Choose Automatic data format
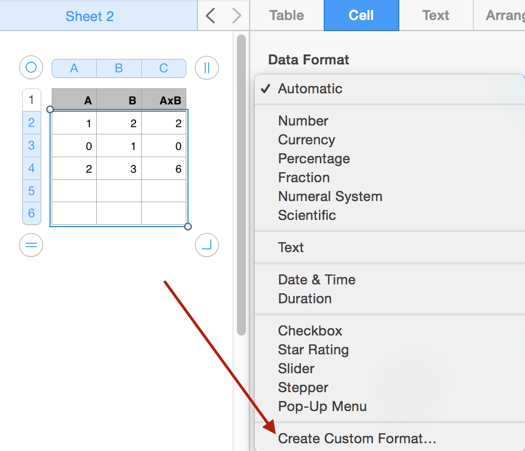 [310, 89]
